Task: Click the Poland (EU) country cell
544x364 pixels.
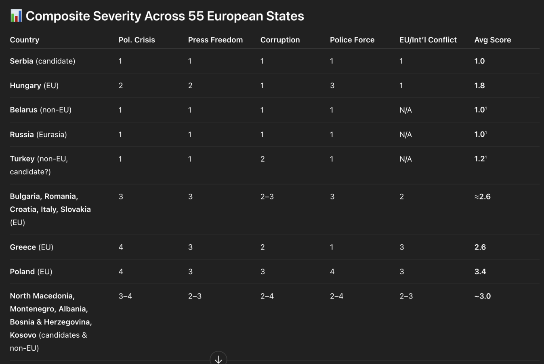Action: [x=31, y=271]
